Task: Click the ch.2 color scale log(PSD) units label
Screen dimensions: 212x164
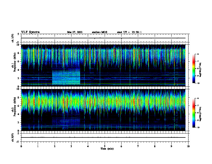Action: [200, 114]
